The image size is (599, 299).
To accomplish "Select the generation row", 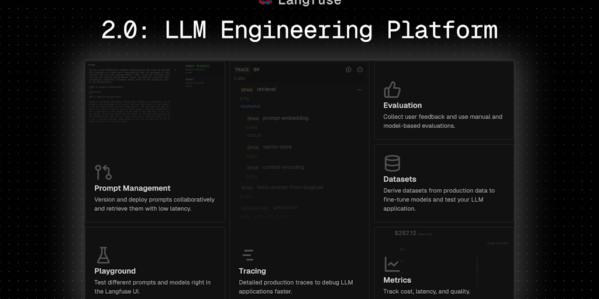I will point(269,208).
